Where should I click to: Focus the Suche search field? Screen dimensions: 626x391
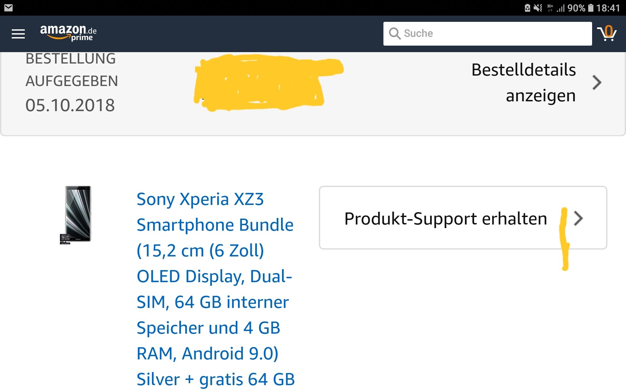(x=487, y=34)
